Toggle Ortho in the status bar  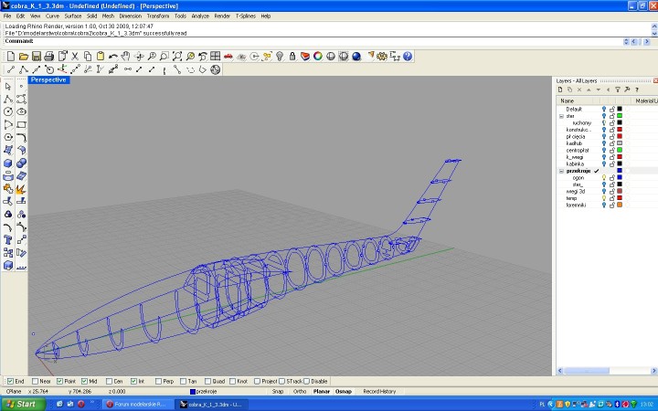(300, 391)
